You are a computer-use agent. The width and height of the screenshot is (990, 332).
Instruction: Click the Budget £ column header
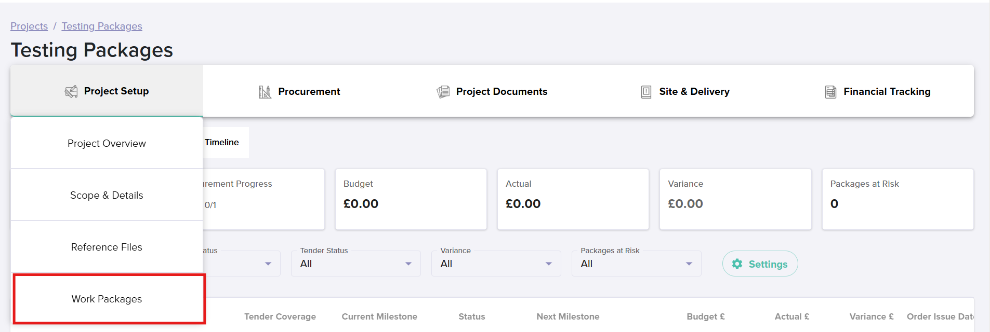click(705, 316)
